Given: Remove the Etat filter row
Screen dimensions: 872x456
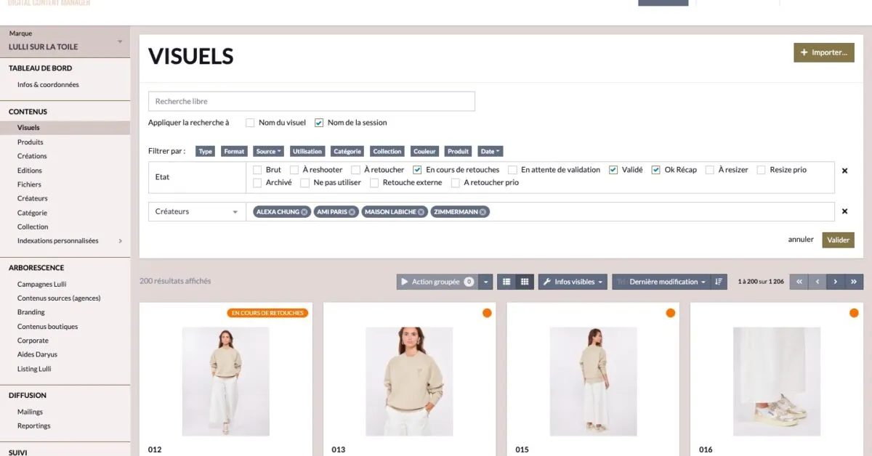Looking at the screenshot, I should [x=844, y=171].
